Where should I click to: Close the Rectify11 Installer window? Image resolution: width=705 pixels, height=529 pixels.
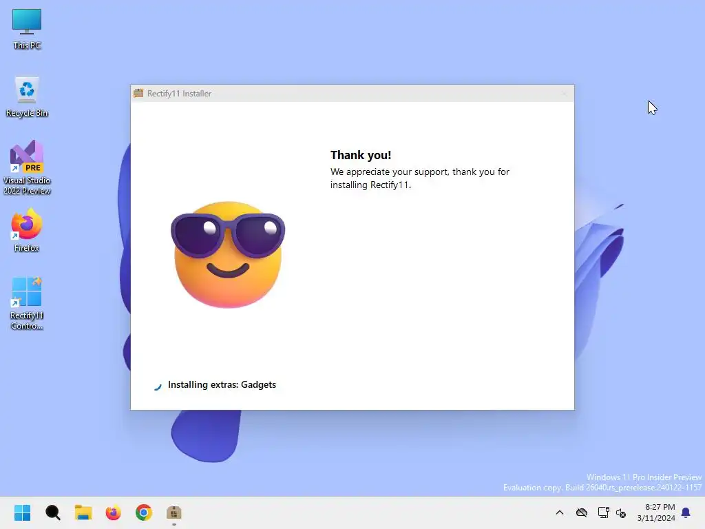[x=564, y=94]
